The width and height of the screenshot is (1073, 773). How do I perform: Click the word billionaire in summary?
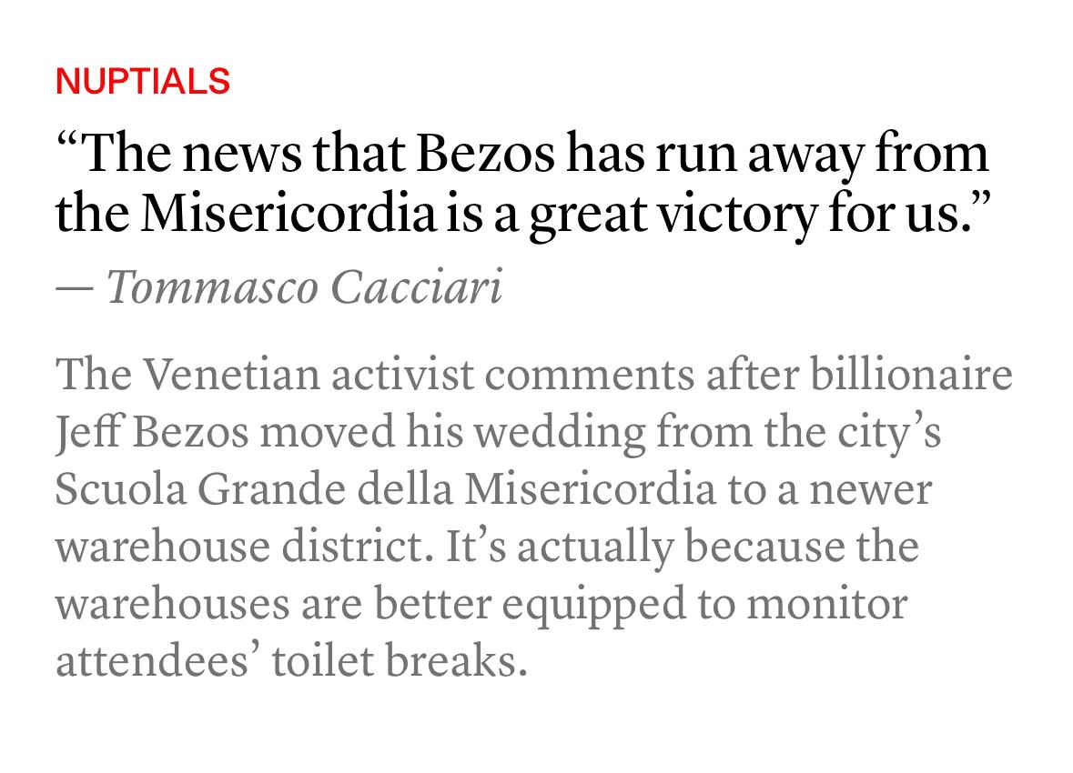point(911,375)
